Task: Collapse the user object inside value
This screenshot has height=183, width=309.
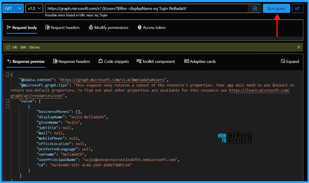Action: [8, 106]
